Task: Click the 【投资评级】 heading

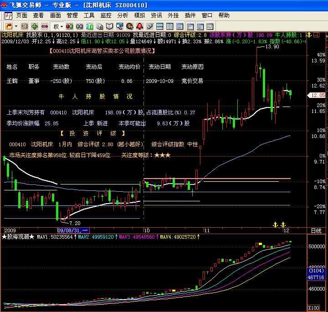Action: [92, 133]
